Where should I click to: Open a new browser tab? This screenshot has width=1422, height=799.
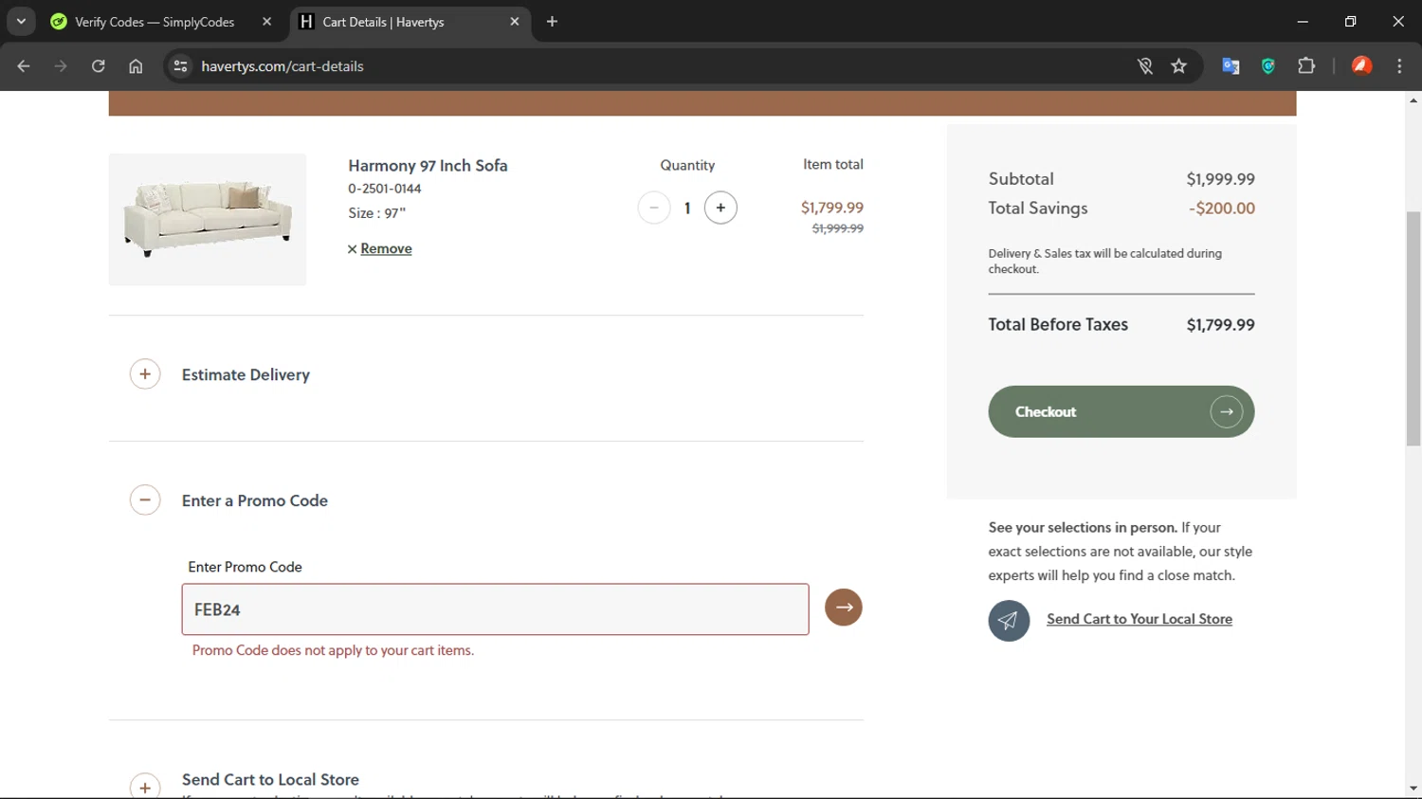553,21
